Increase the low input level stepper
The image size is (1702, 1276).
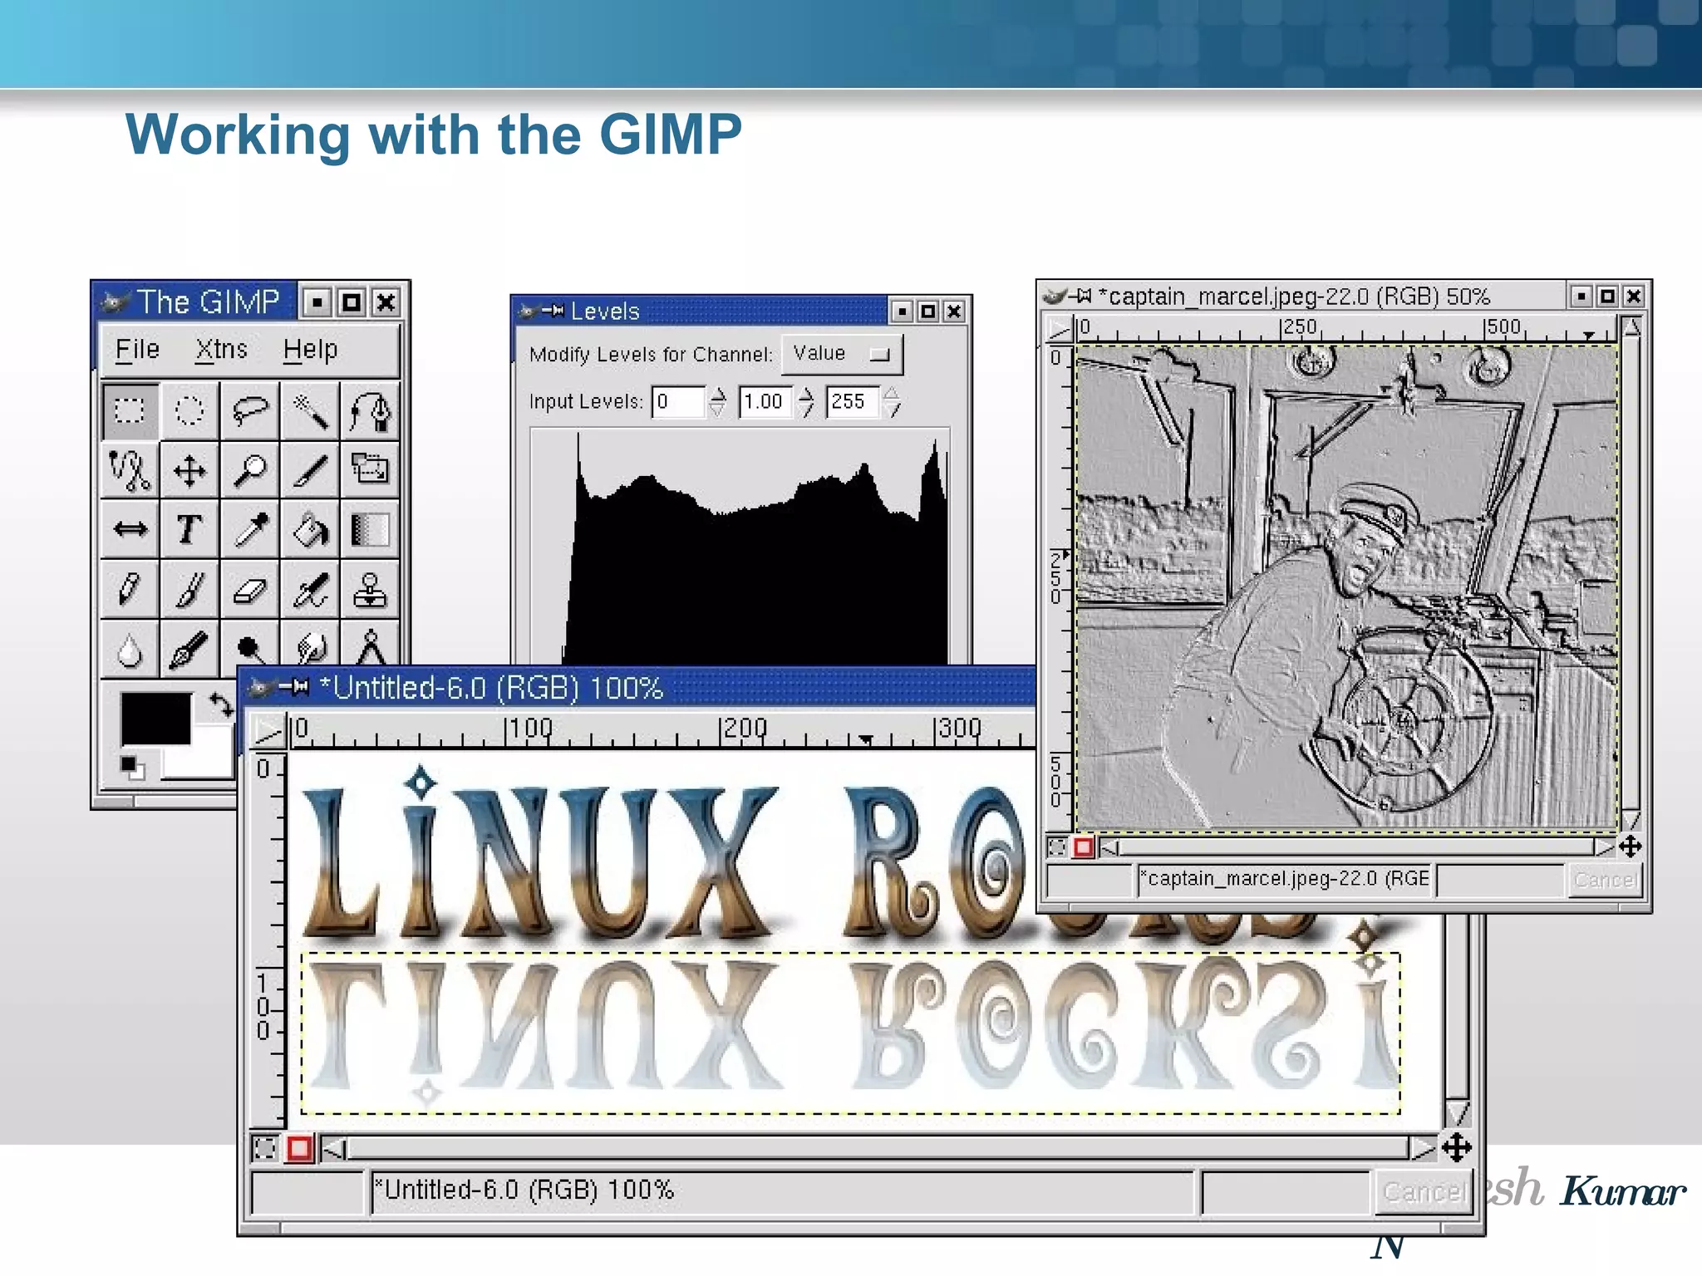coord(718,395)
